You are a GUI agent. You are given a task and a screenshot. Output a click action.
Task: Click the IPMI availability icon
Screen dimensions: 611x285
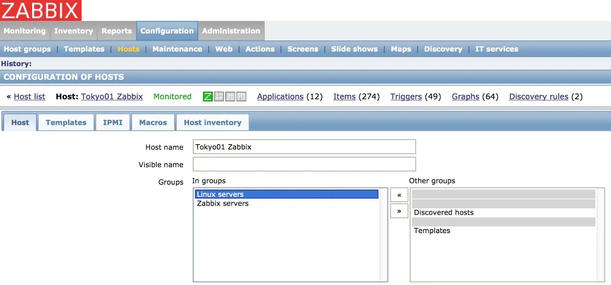[x=241, y=97]
